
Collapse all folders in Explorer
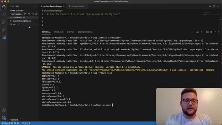(36, 14)
